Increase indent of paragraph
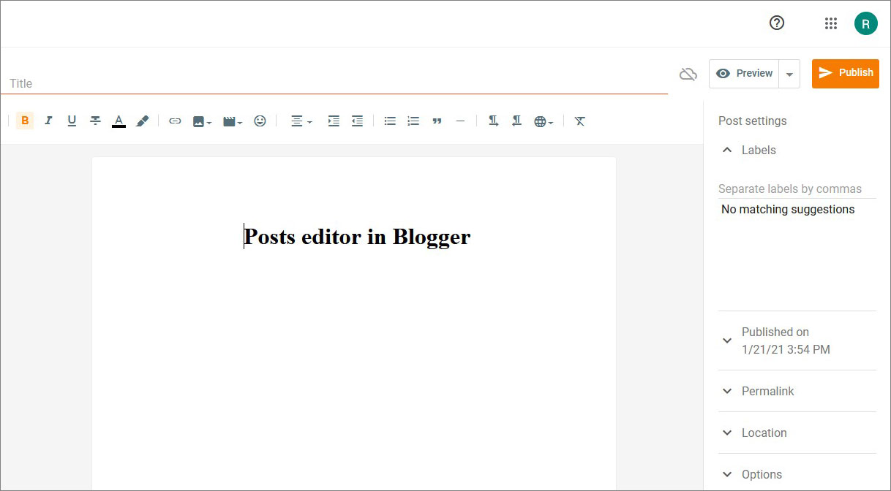Viewport: 891px width, 491px height. 334,121
